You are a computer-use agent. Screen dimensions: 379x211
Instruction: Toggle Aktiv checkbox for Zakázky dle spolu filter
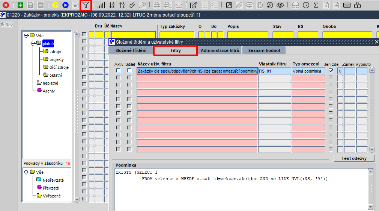[x=118, y=71]
